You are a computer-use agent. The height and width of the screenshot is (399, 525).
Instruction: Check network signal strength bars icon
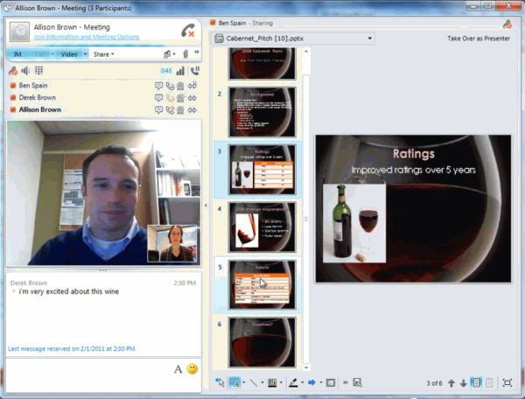tap(180, 71)
